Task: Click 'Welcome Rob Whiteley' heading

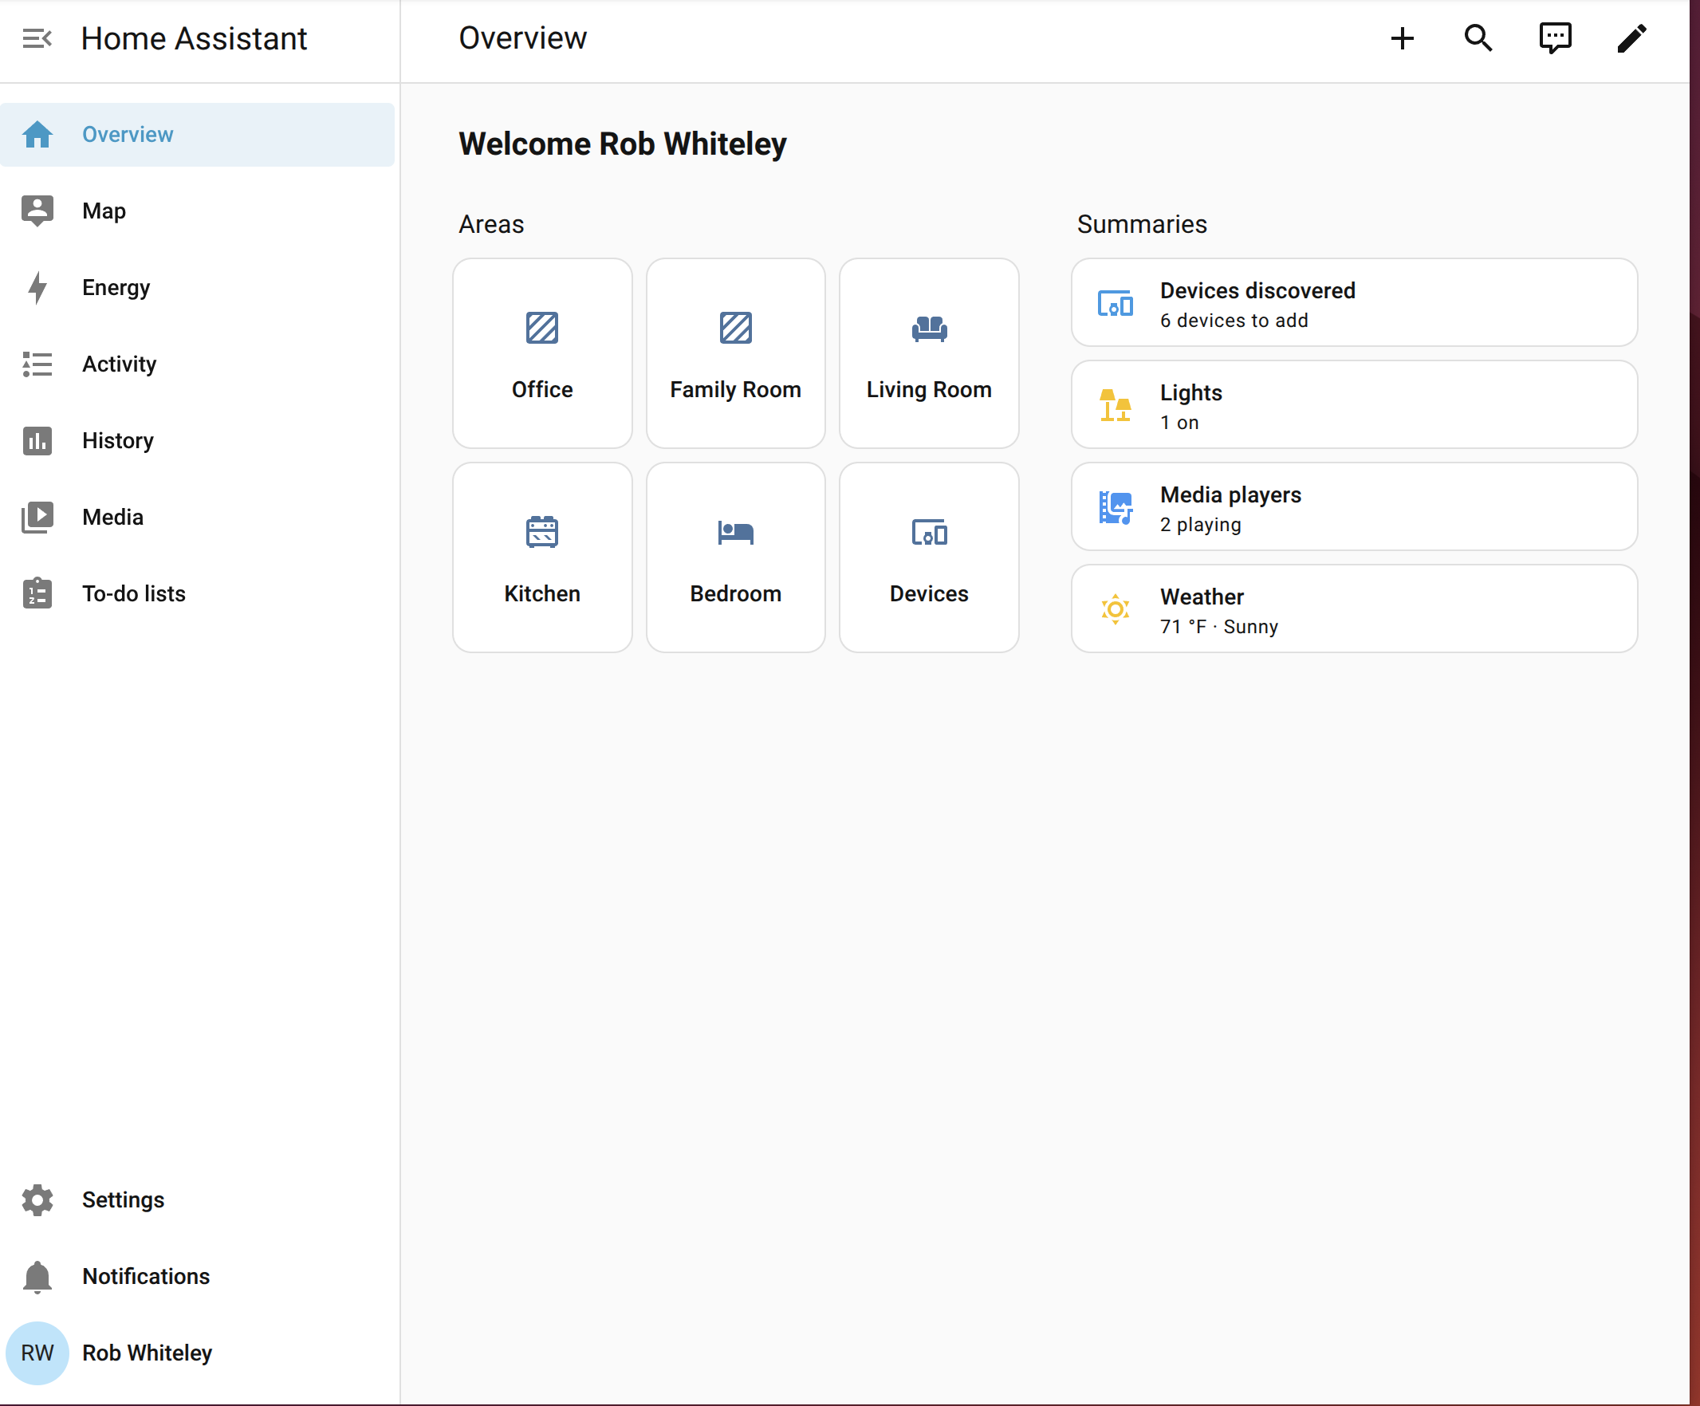Action: tap(623, 144)
